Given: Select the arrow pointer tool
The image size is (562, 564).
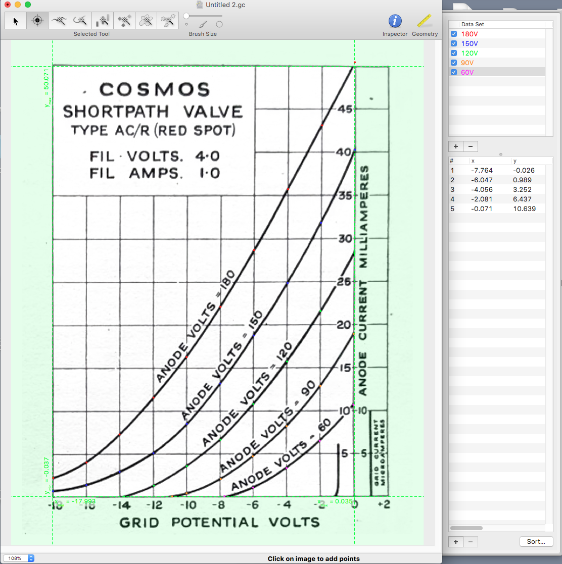Looking at the screenshot, I should [16, 21].
